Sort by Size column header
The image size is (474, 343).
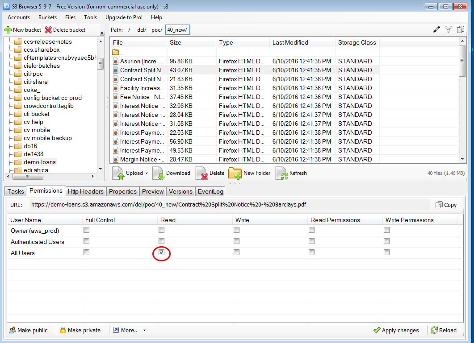[x=191, y=42]
